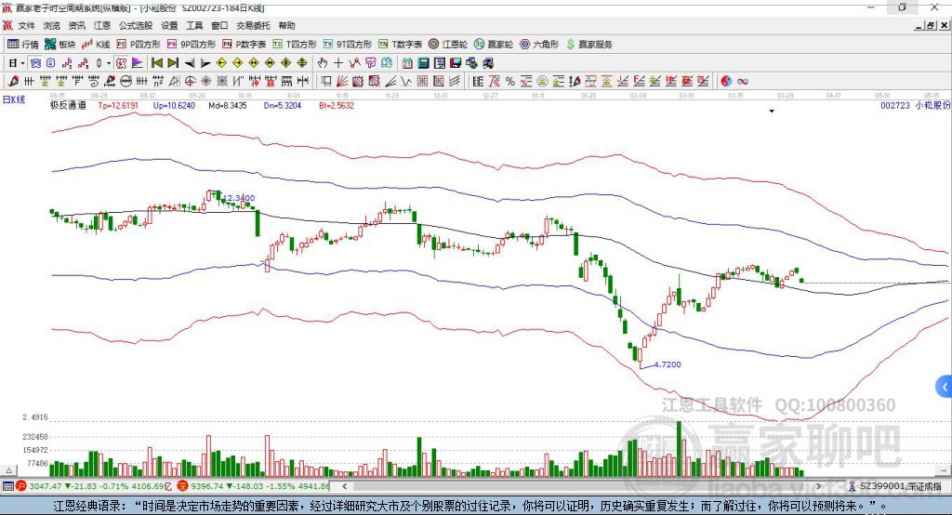Click the red-blue yin-yang icon
This screenshot has width=952, height=515.
pyautogui.click(x=726, y=81)
